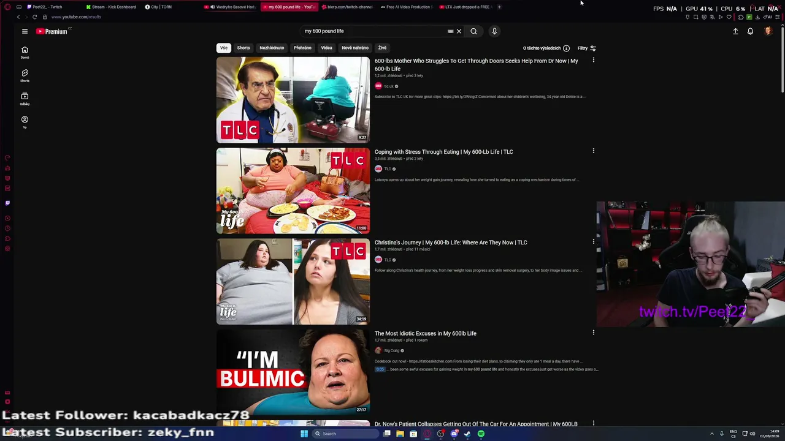Reload the current page
Screen dimensions: 785x441
pos(34,17)
